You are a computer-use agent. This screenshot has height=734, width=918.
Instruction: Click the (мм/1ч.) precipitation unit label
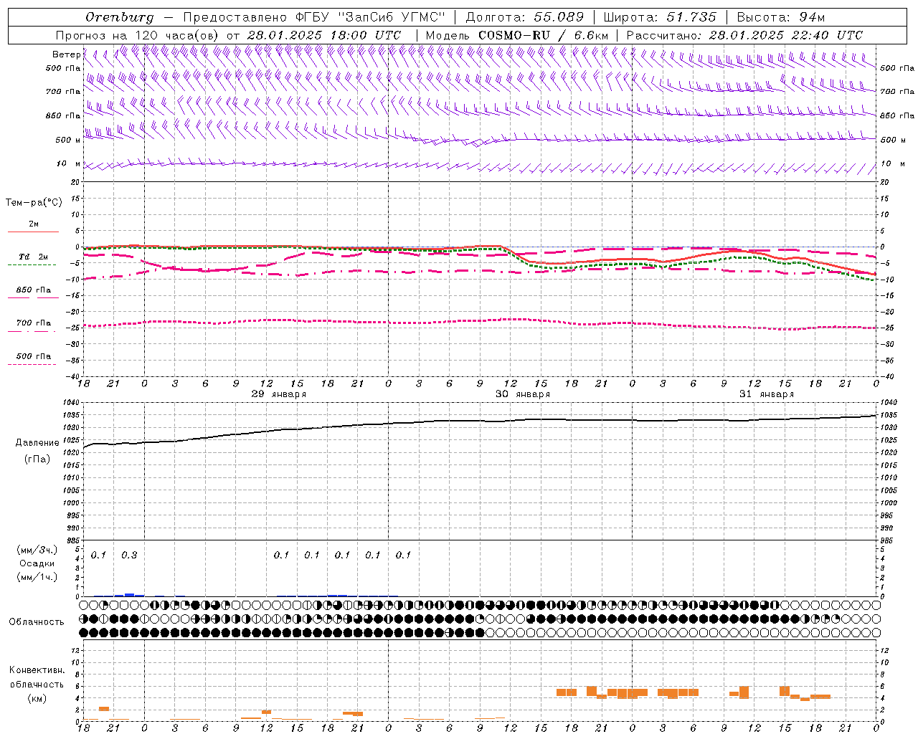[x=37, y=577]
